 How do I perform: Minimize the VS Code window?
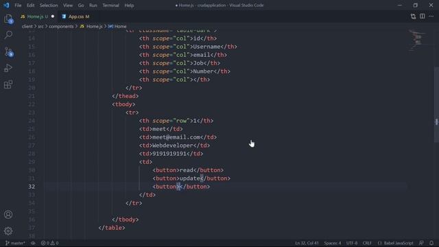(400, 5)
